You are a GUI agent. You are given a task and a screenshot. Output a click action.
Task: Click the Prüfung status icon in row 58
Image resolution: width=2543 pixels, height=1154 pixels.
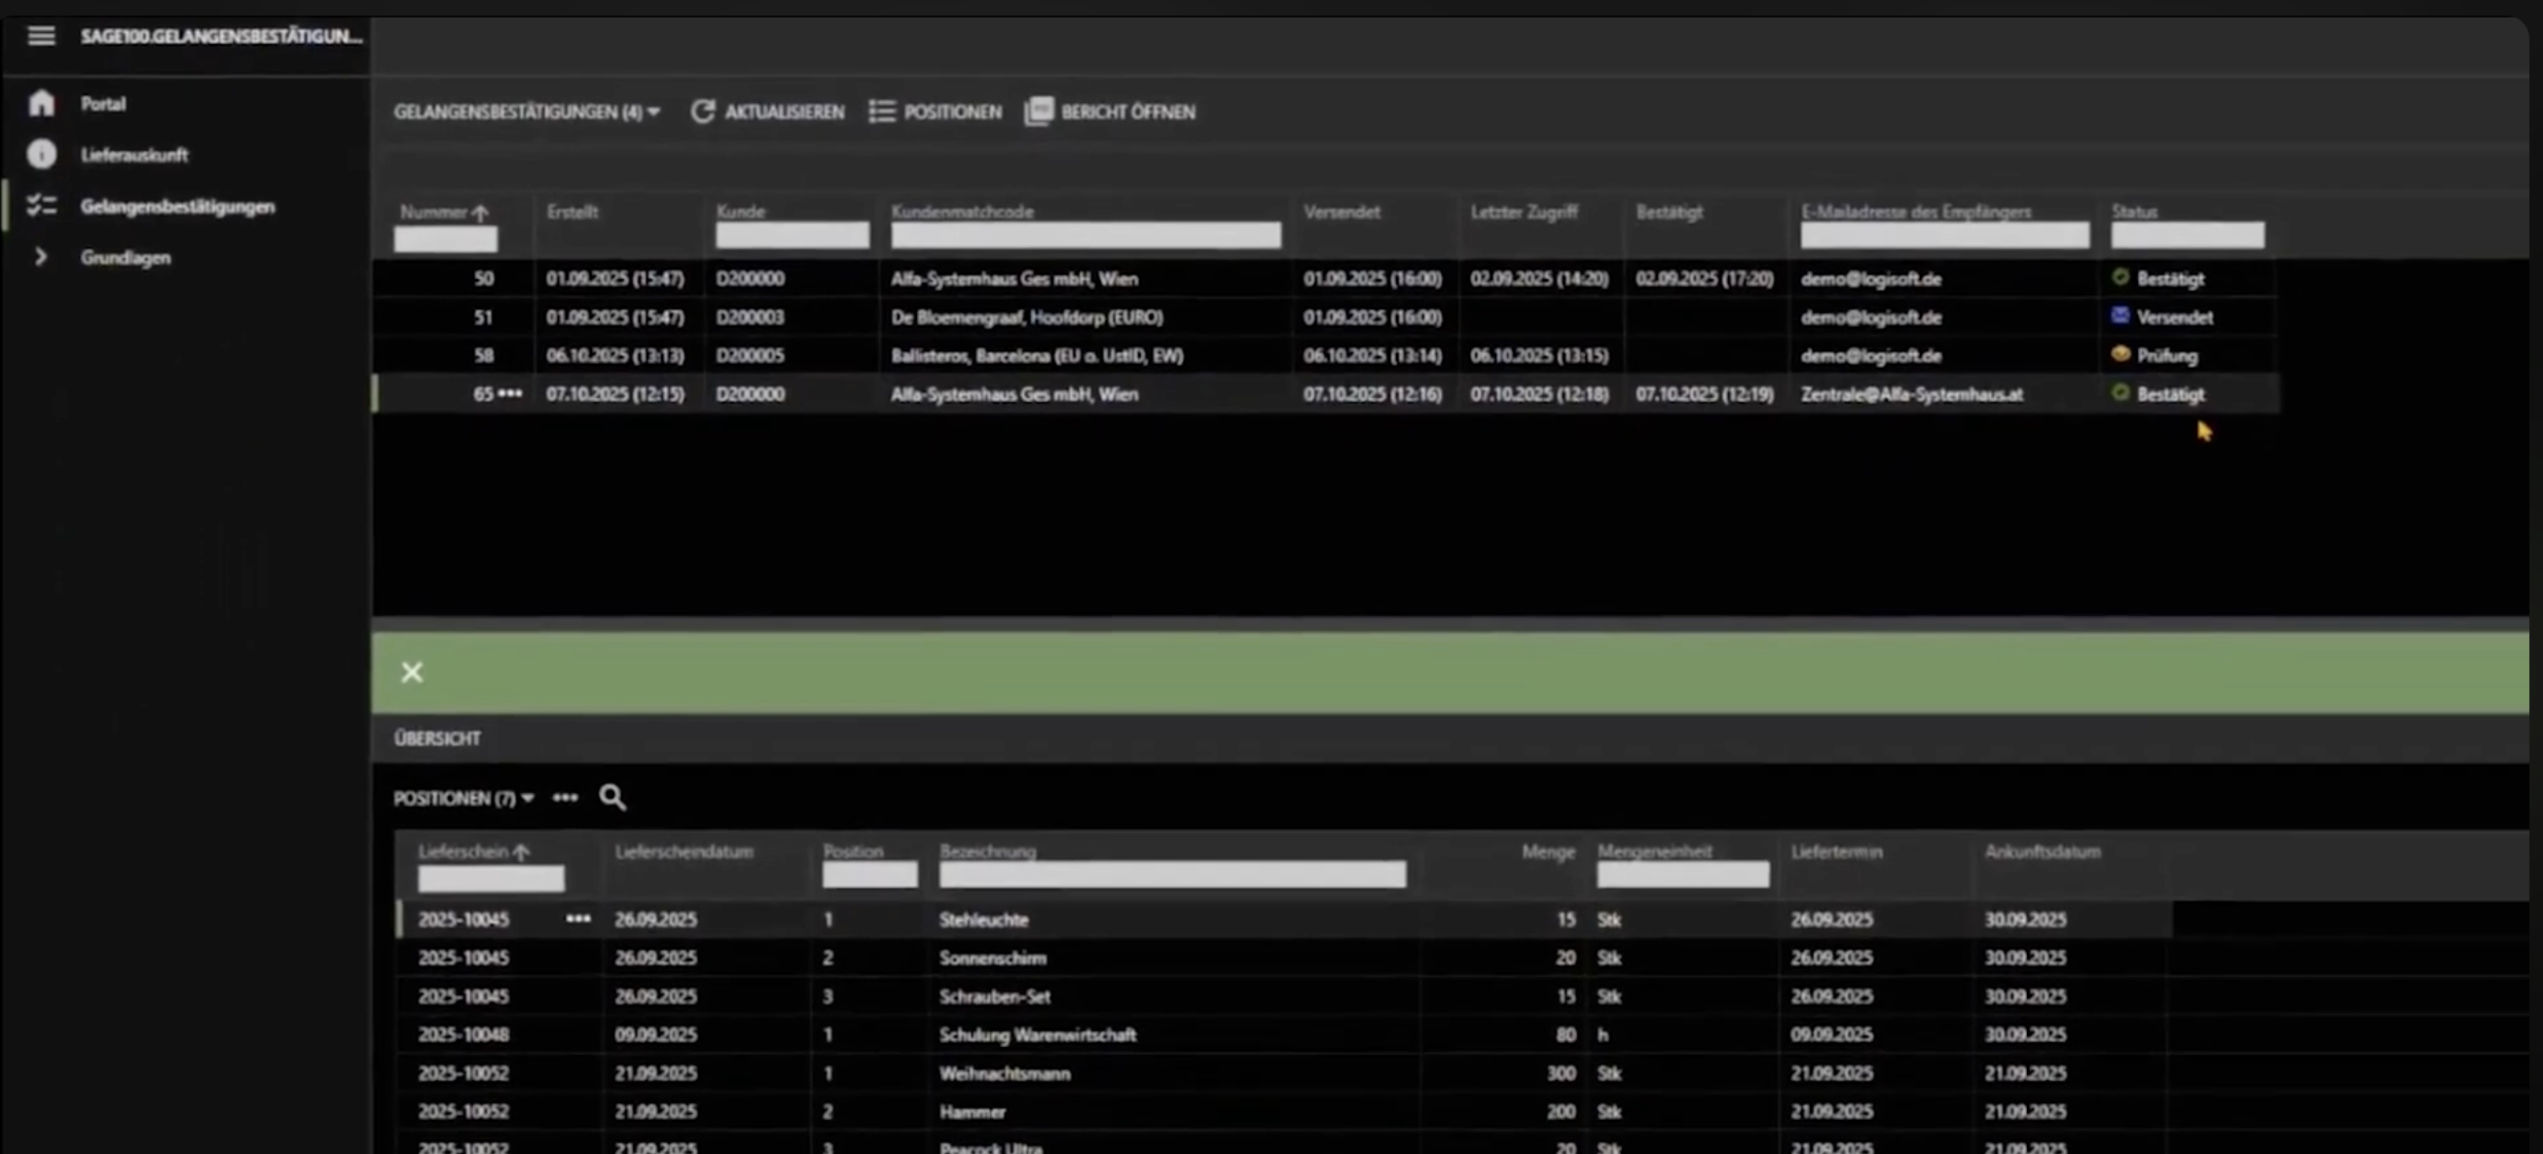2119,354
